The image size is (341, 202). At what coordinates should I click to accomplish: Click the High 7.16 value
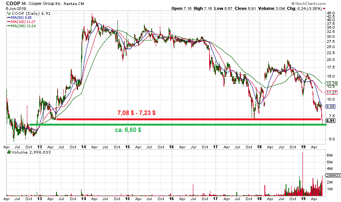pos(202,8)
